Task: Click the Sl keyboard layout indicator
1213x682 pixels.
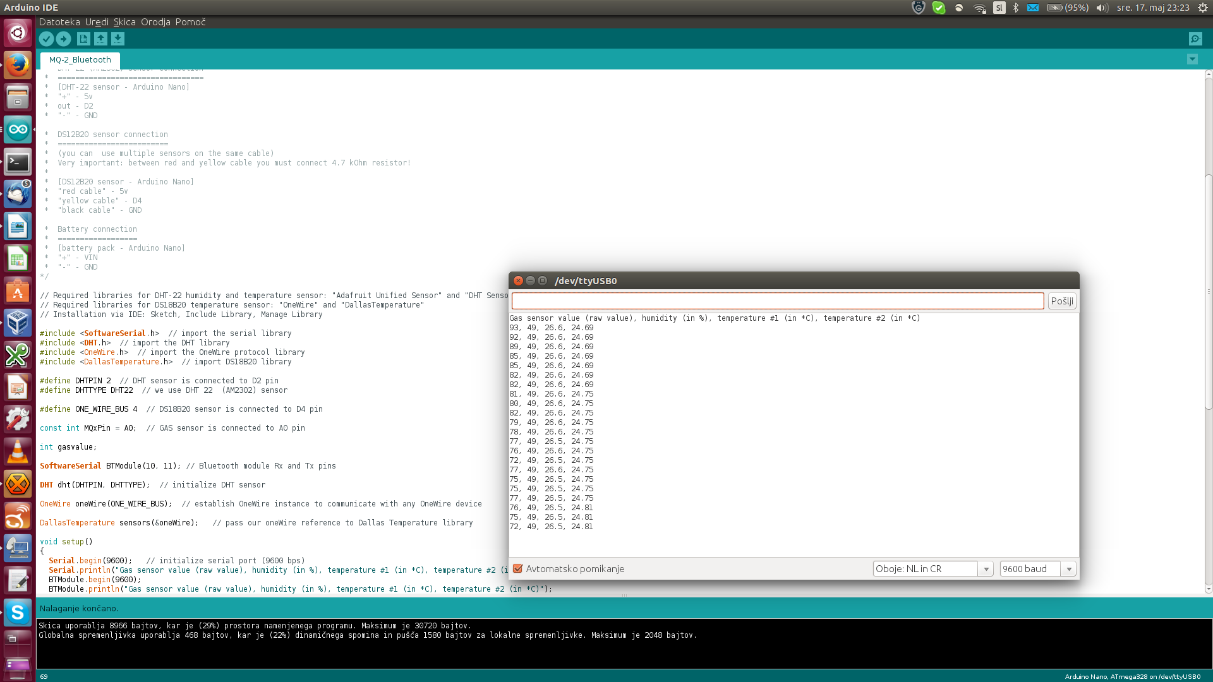Action: click(x=999, y=8)
